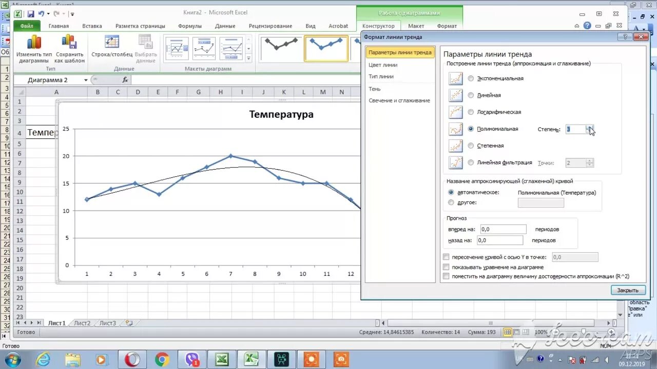Screen dimensions: 657x369
Task: Select автоматическое name radio button
Action: tap(451, 192)
